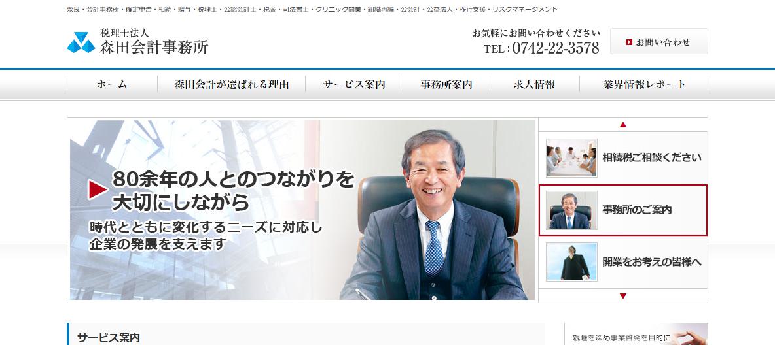Select the 相続税ご相談ください slide item
This screenshot has width=775, height=345.
click(x=622, y=158)
